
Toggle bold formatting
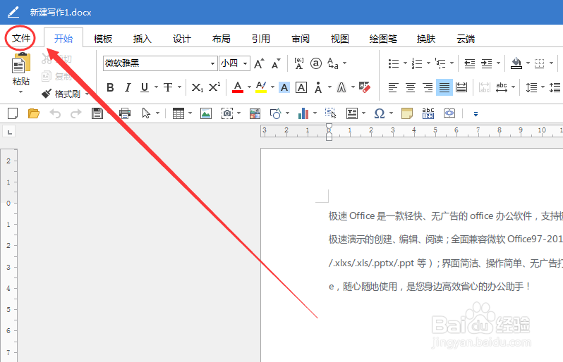pyautogui.click(x=110, y=87)
